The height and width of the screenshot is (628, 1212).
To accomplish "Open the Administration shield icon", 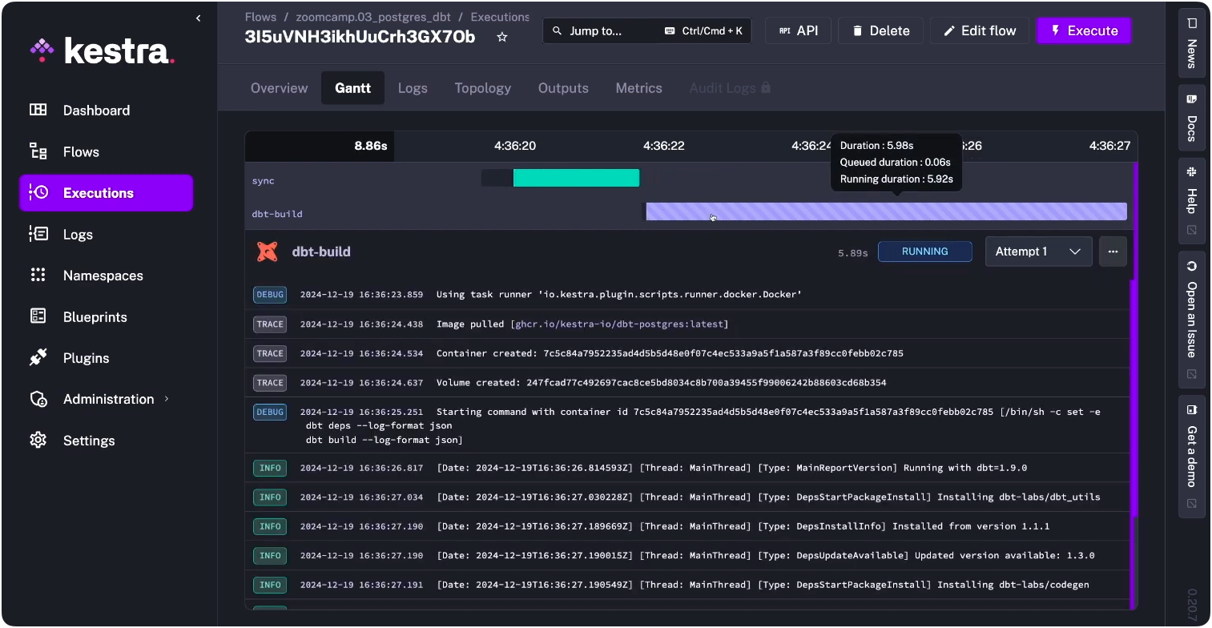I will tap(38, 399).
